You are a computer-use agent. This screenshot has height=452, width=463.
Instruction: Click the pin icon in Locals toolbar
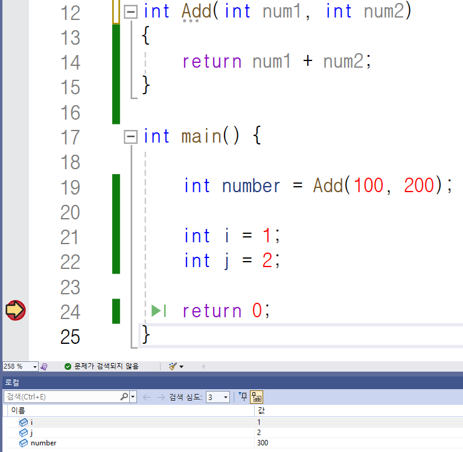pos(243,396)
